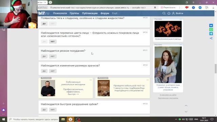Open the Публикации menu item
Viewport: 217px width, 122px height.
pyautogui.click(x=90, y=13)
